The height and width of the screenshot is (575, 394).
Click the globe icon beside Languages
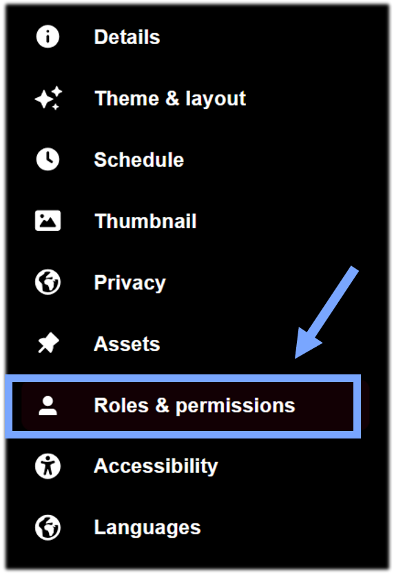pos(48,527)
